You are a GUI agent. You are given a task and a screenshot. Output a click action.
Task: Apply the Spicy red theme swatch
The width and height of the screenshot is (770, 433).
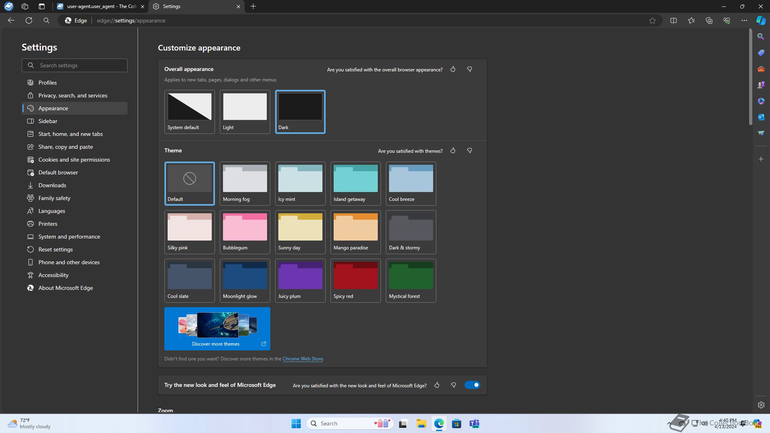[x=356, y=281]
